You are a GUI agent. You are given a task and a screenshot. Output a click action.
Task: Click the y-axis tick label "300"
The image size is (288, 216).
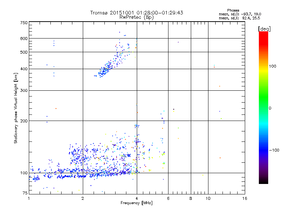pos(24,90)
